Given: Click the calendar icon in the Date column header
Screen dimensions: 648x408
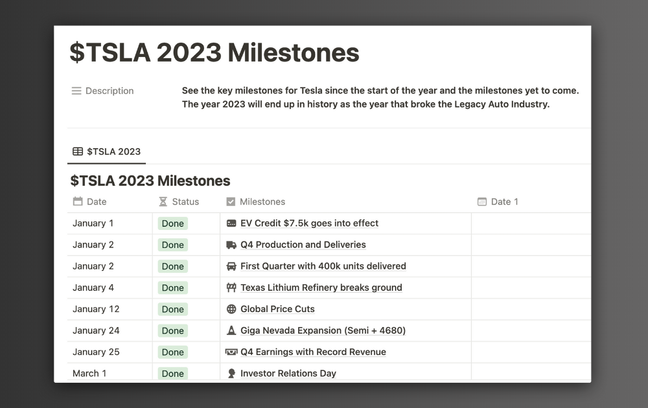Looking at the screenshot, I should coord(76,201).
